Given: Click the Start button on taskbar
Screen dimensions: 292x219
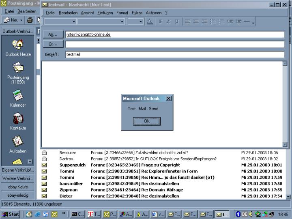Looking at the screenshot, I should pyautogui.click(x=11, y=214).
